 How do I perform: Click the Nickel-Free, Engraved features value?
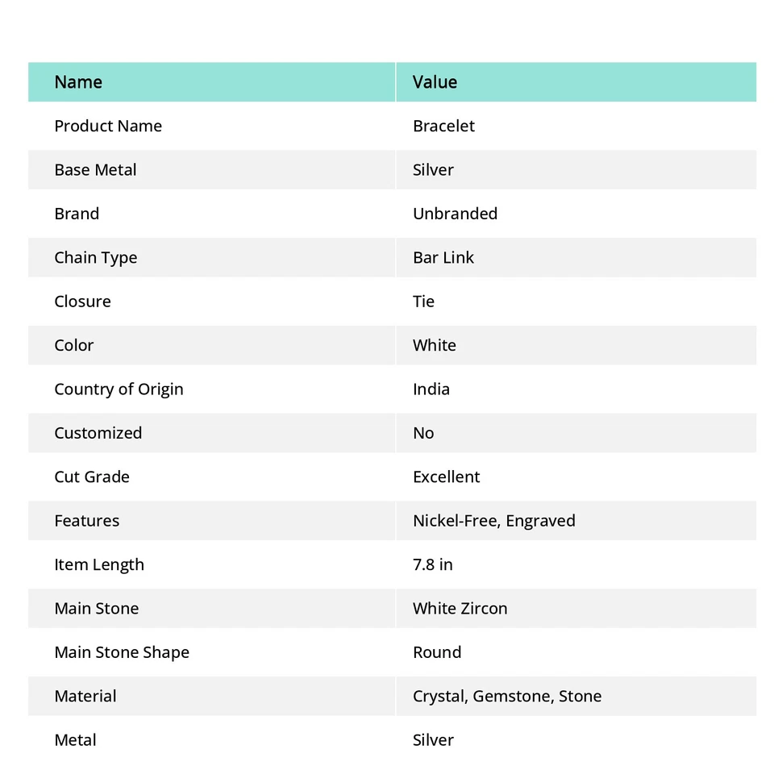493,521
